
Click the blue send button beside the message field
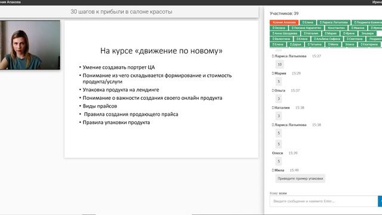point(380,201)
